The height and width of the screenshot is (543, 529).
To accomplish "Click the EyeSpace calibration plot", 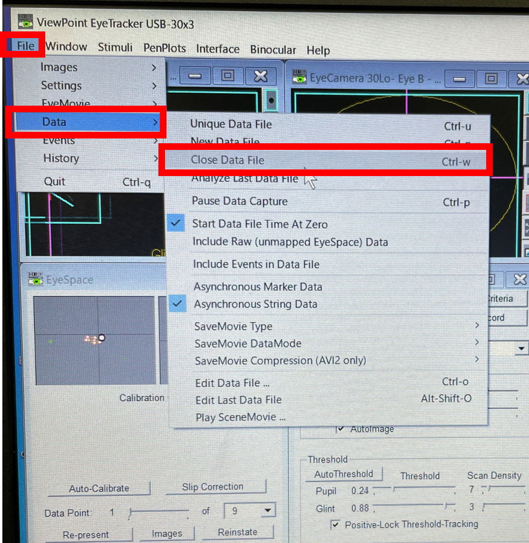I will click(x=95, y=340).
